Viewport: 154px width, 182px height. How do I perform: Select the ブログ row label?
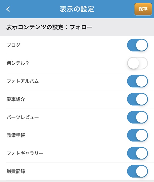click(x=14, y=45)
